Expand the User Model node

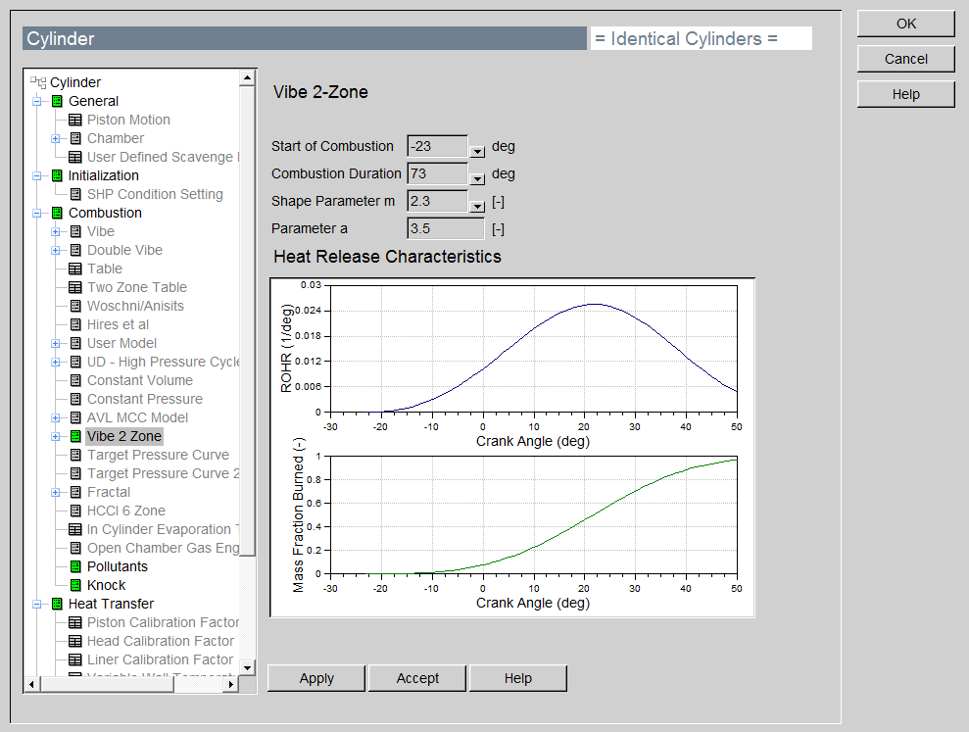click(56, 343)
